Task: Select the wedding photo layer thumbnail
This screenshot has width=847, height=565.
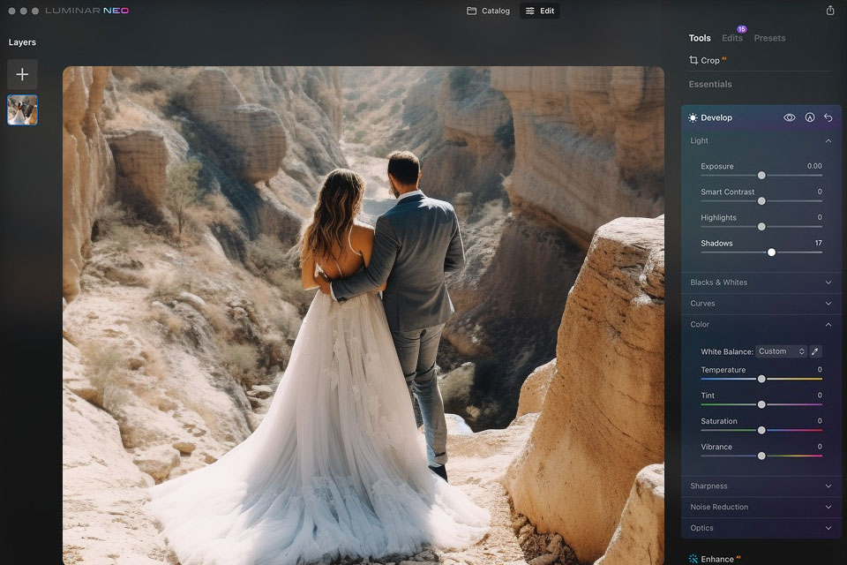Action: point(23,109)
